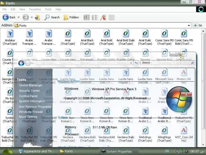Click More Options in Tasks panel

tap(28, 117)
